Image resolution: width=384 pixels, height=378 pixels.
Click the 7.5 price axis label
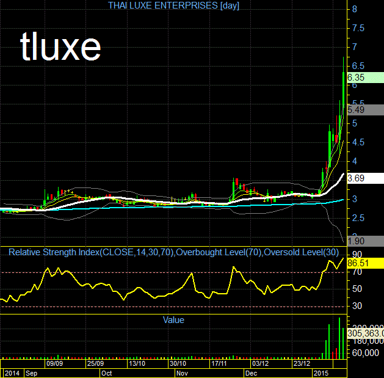coord(358,28)
